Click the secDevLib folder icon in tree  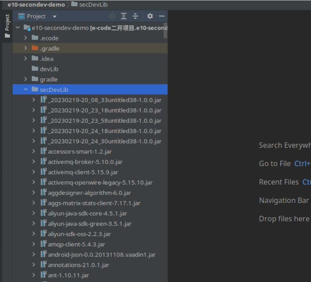pos(35,89)
